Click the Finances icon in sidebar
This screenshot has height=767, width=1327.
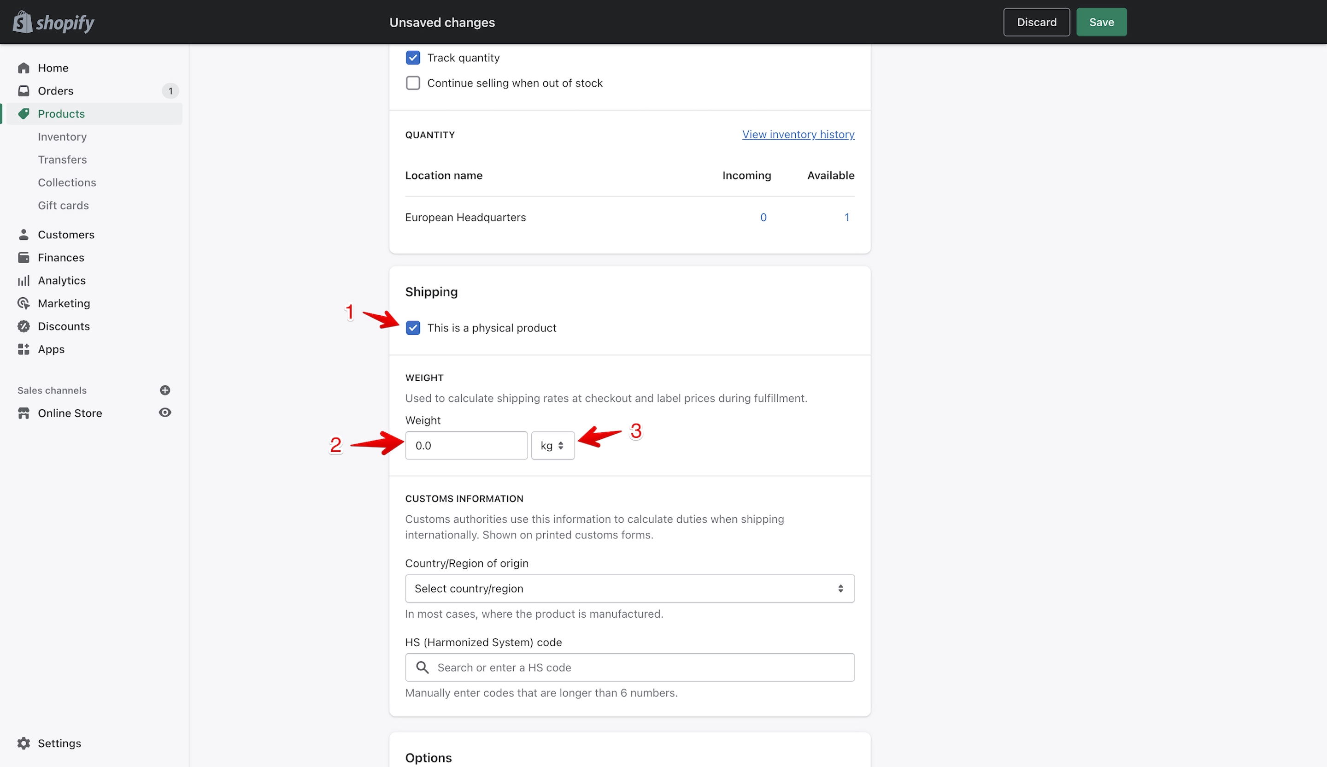tap(23, 258)
